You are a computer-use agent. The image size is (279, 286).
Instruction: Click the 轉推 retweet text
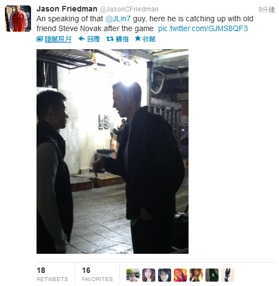123,39
